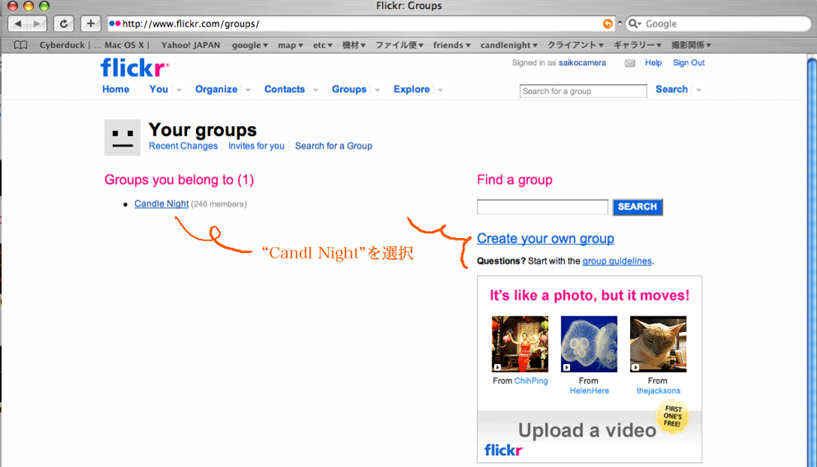Open the Explore tab
The height and width of the screenshot is (467, 817).
[412, 89]
